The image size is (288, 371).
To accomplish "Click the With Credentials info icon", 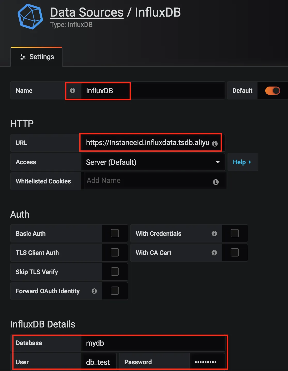I will (214, 233).
